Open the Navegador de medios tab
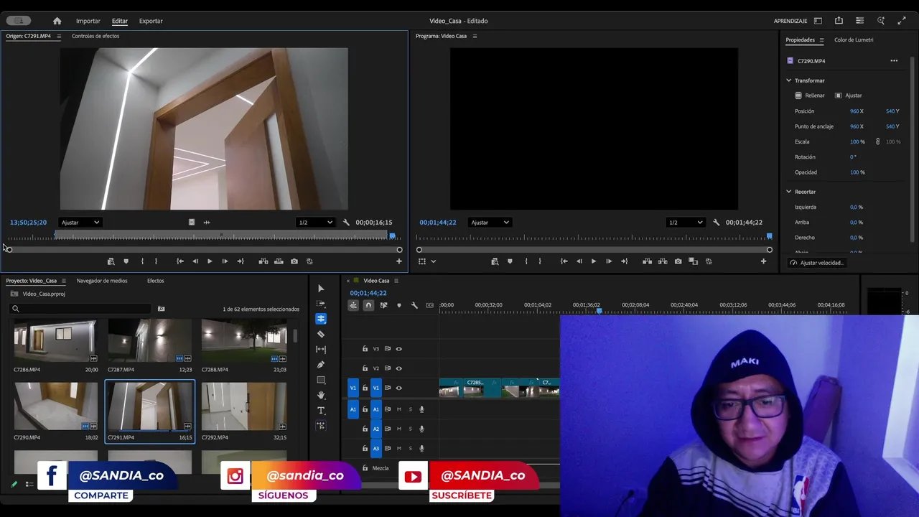 coord(102,281)
